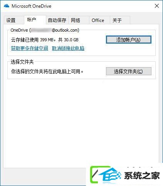163x186 pixels.
Task: Click the green bracket of the watermark logo
Action: (94, 175)
